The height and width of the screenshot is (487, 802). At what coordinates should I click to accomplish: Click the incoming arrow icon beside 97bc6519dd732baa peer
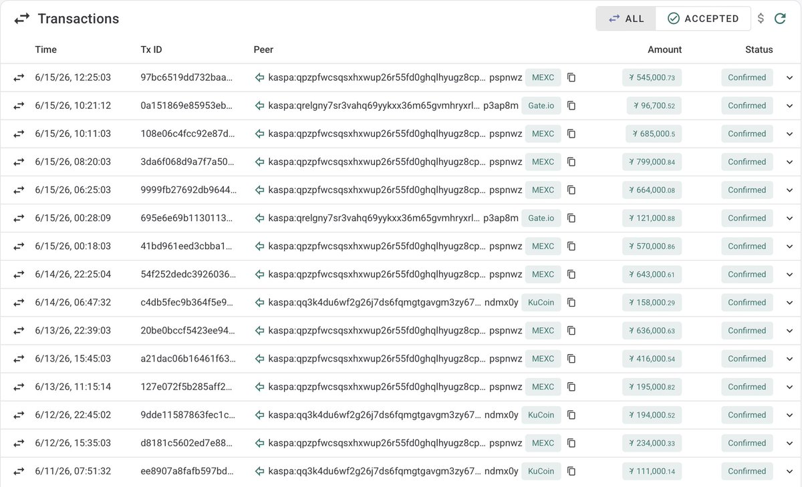point(260,77)
